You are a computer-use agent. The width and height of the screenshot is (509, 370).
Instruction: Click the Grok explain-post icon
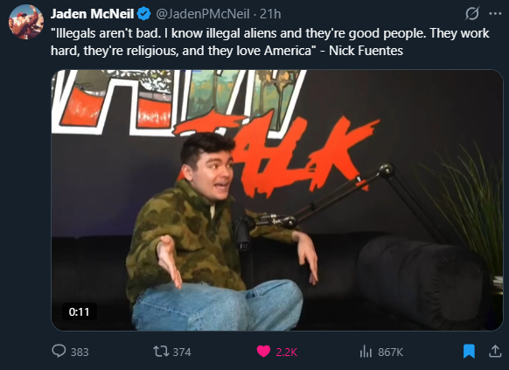point(472,14)
